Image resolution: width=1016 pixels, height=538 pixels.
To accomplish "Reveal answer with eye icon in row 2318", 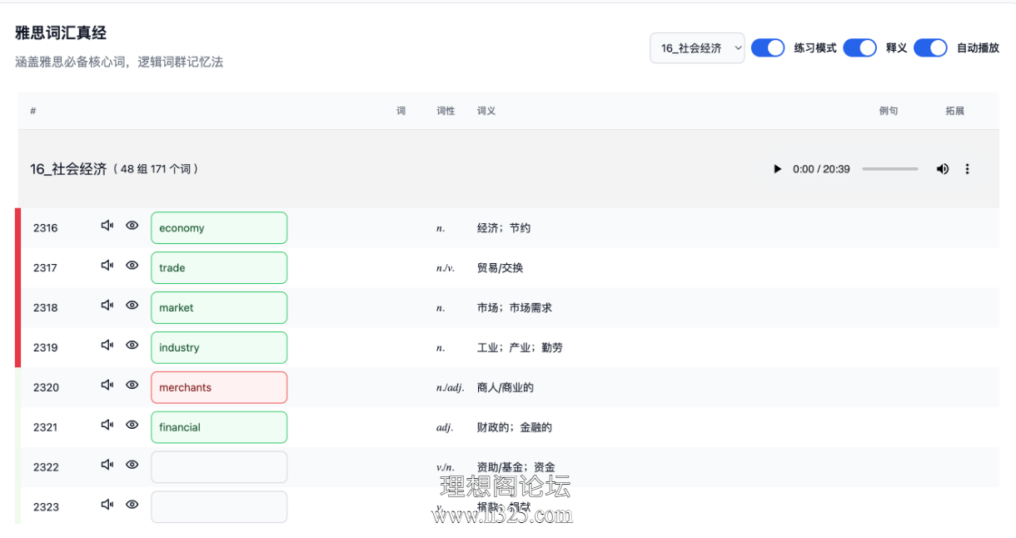I will pyautogui.click(x=132, y=305).
